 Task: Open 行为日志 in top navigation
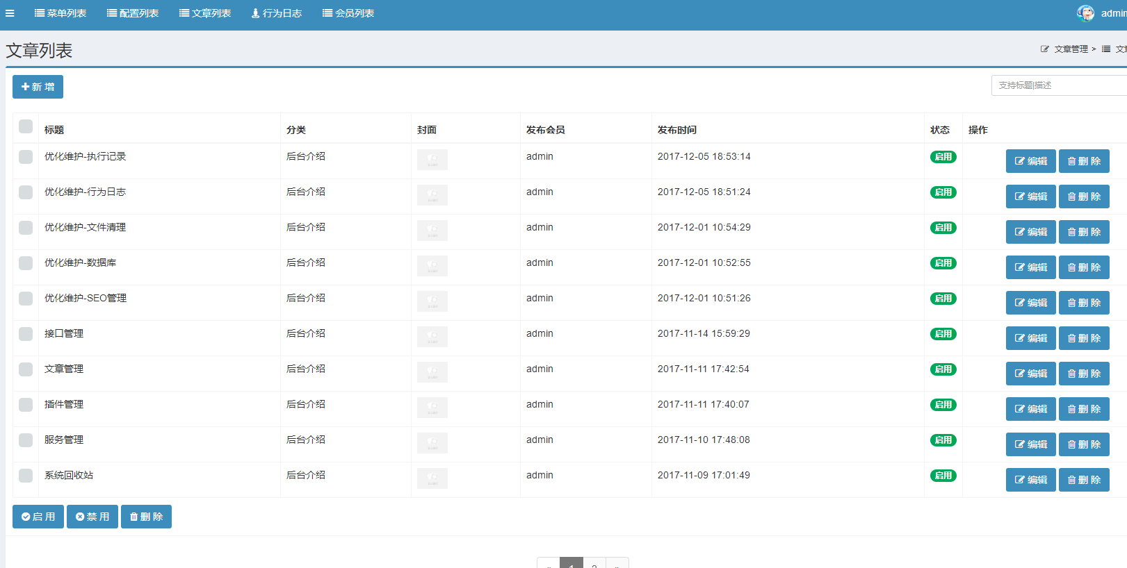click(277, 13)
